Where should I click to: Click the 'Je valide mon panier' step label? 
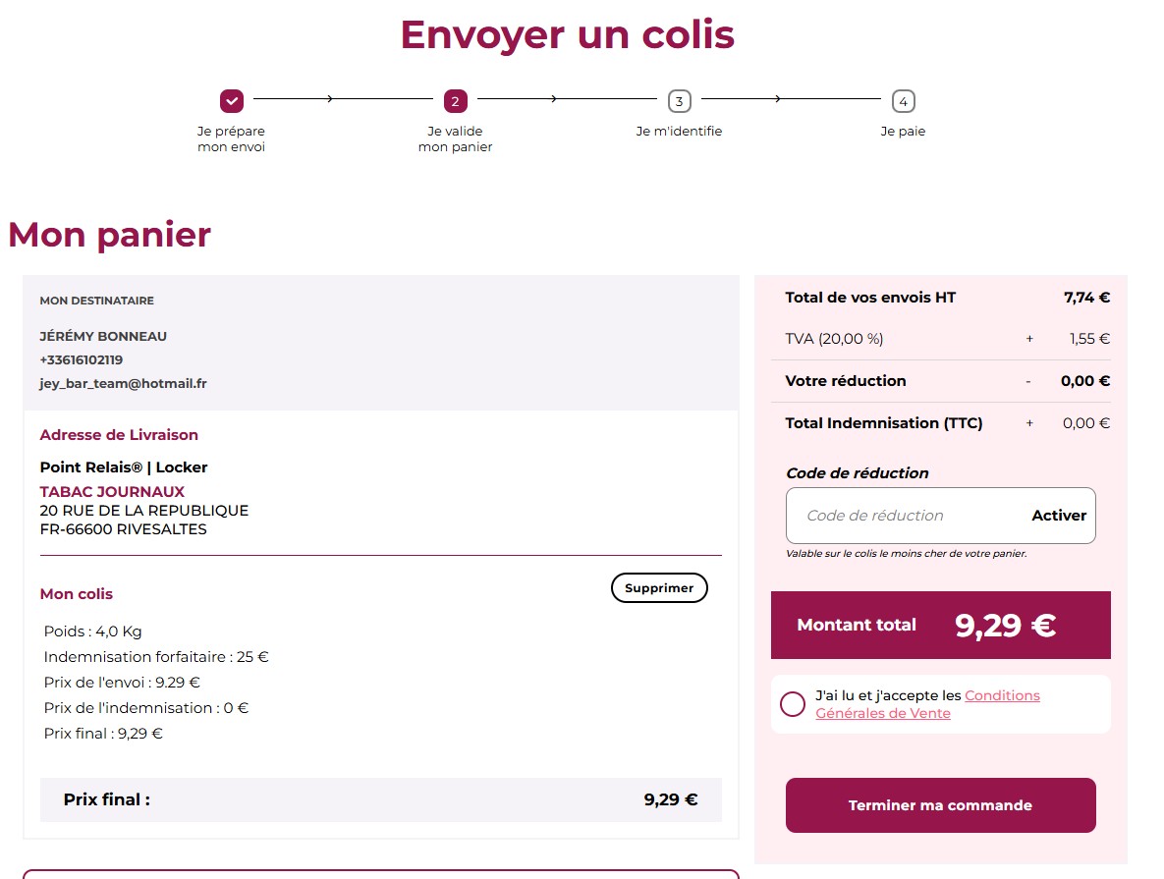(x=455, y=138)
